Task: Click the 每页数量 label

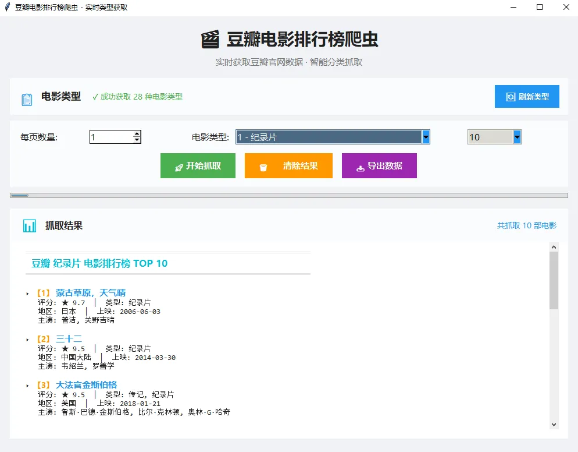Action: click(x=39, y=137)
